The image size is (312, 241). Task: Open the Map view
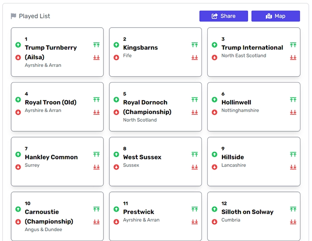point(275,16)
